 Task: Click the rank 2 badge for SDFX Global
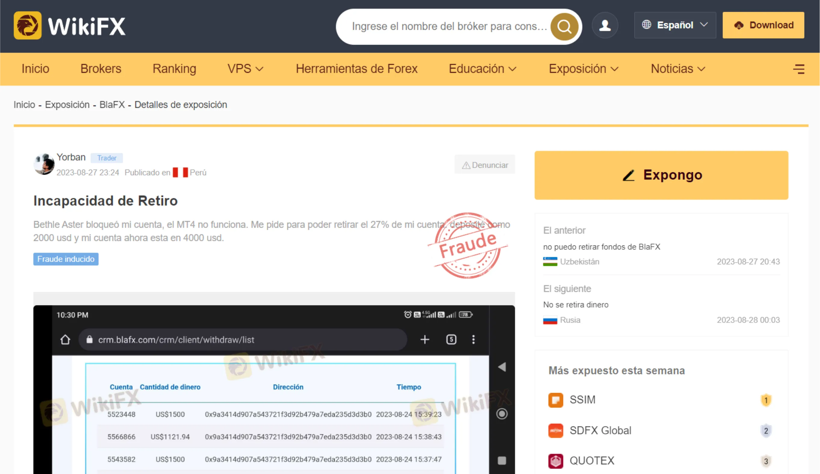(766, 431)
